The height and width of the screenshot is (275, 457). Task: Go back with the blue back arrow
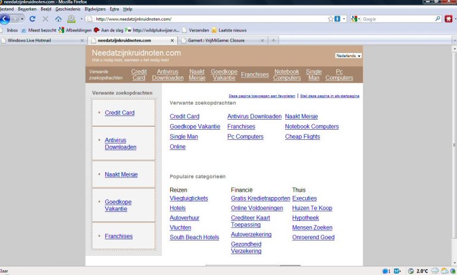point(4,19)
